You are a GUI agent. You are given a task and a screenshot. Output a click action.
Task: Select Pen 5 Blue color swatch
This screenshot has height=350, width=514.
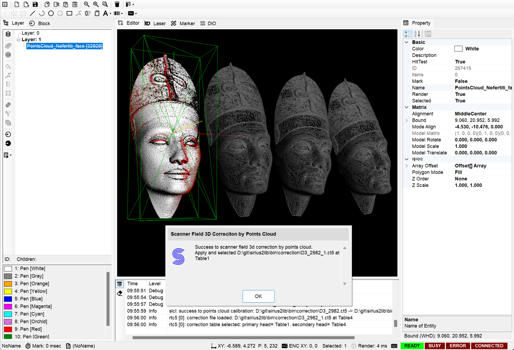(8, 299)
